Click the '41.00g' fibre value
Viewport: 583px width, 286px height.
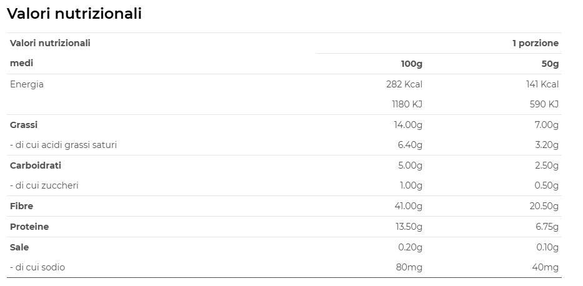point(408,206)
